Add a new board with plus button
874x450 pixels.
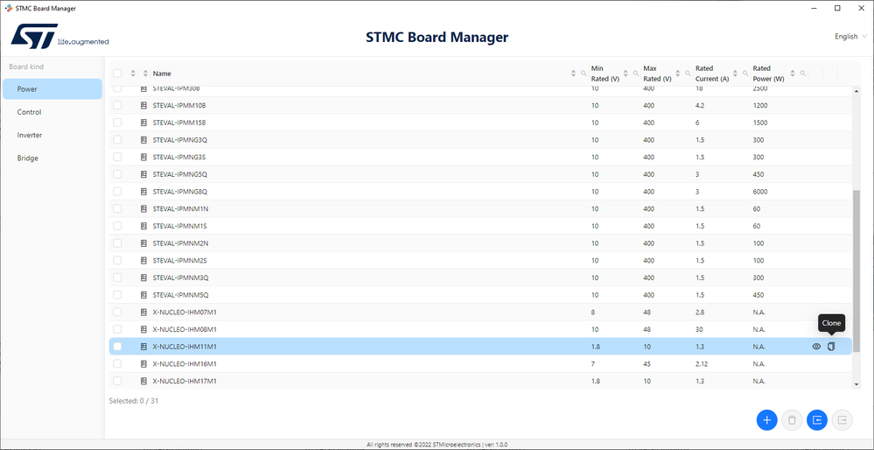coord(766,420)
